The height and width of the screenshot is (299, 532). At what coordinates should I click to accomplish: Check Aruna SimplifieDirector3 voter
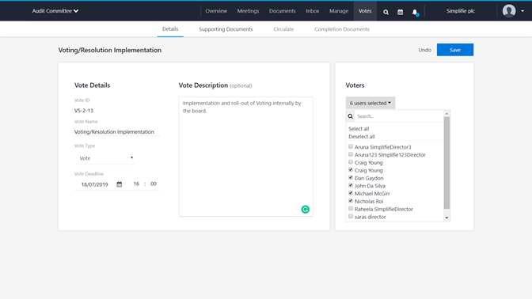pyautogui.click(x=351, y=146)
